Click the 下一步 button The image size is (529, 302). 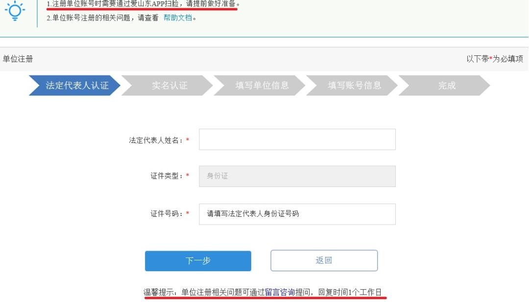[x=198, y=261]
